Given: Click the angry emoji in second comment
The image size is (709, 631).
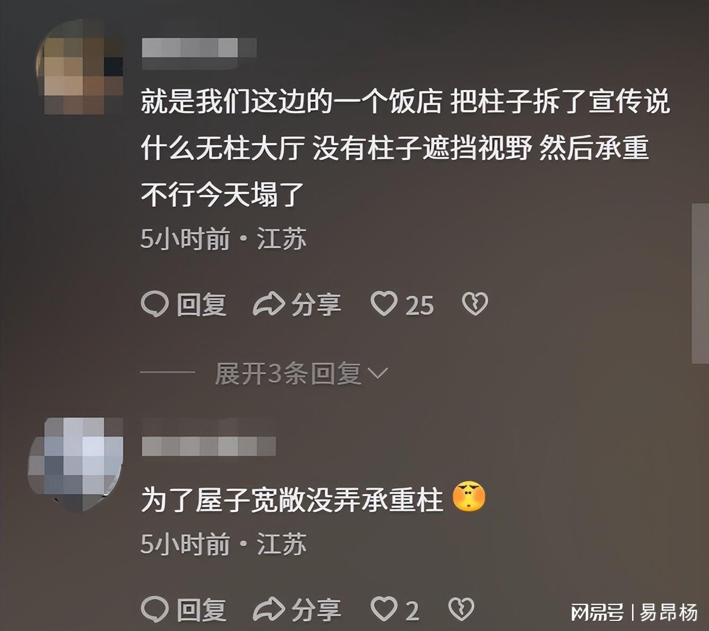Looking at the screenshot, I should tap(469, 497).
